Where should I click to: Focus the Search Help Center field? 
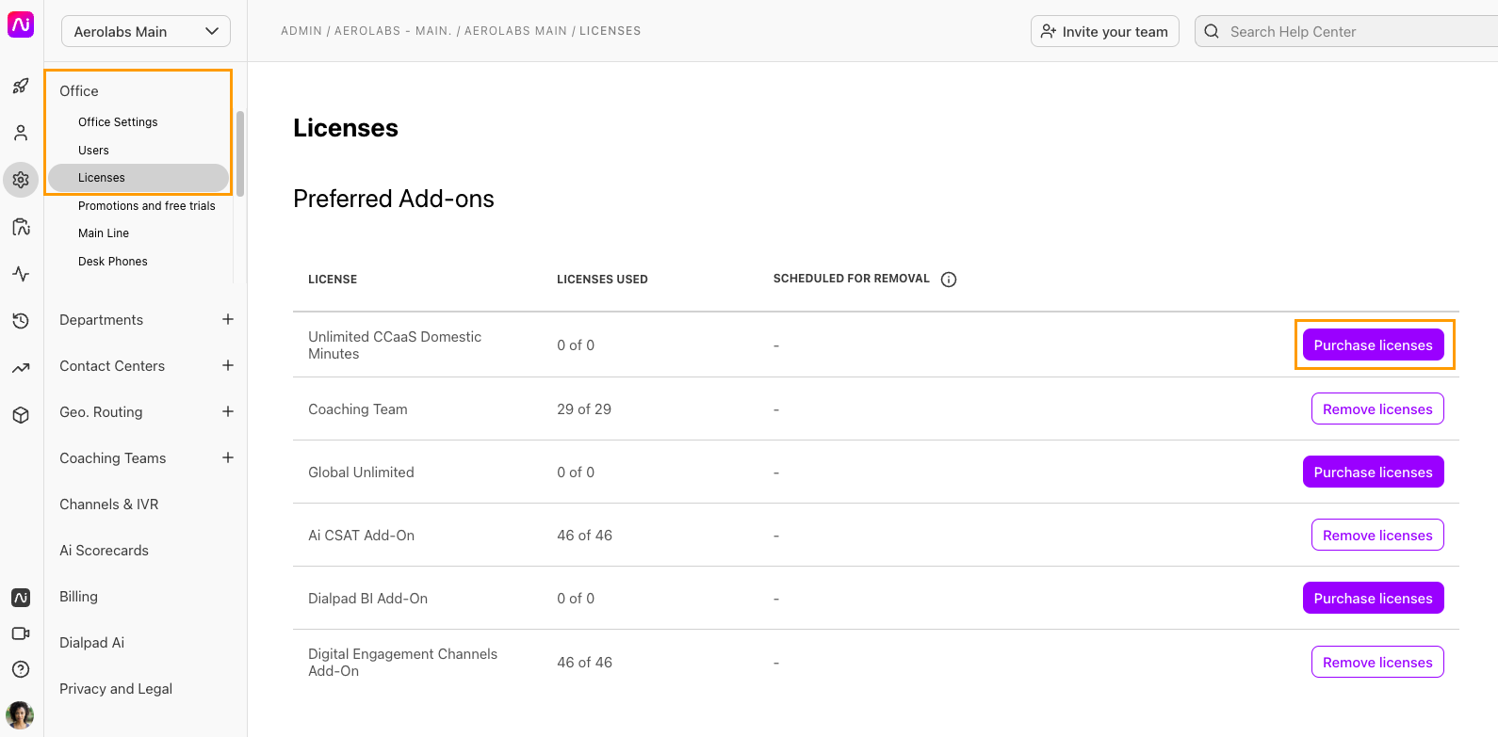pyautogui.click(x=1347, y=31)
